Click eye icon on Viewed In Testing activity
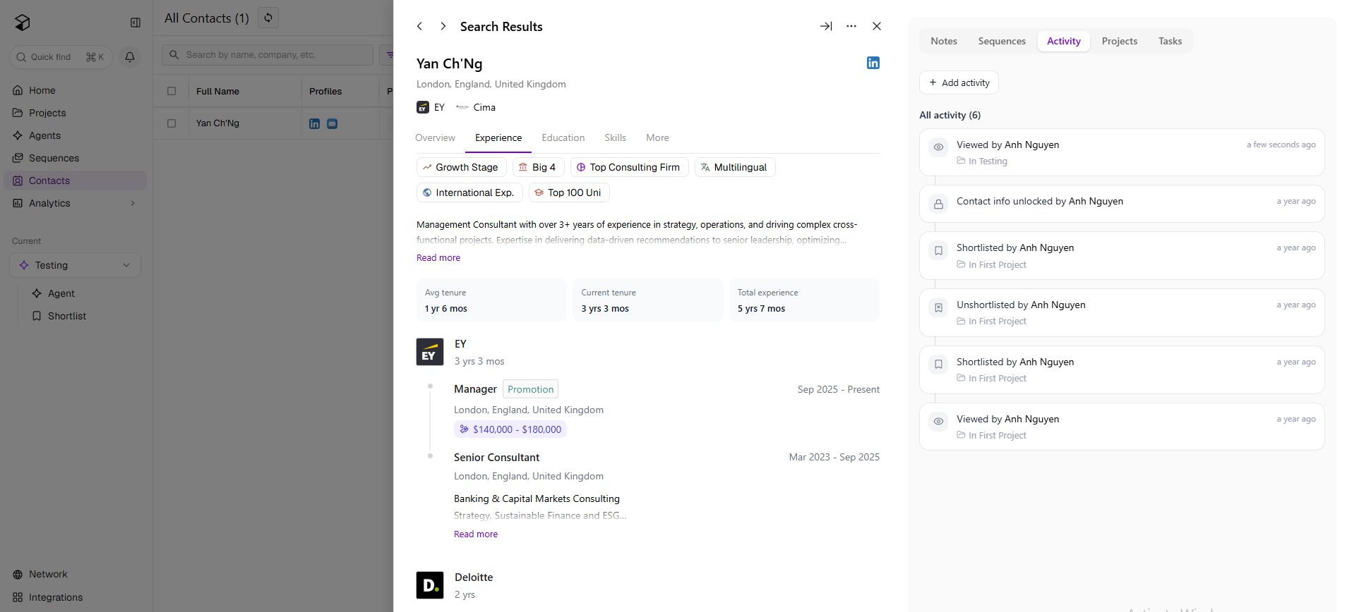 tap(938, 147)
